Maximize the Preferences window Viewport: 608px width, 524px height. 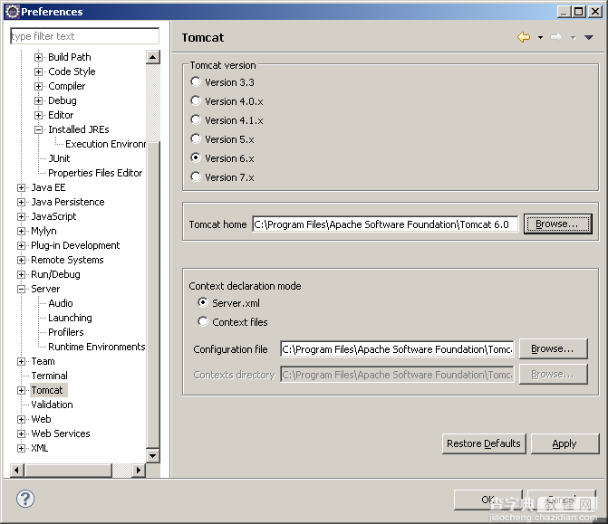[x=579, y=12]
